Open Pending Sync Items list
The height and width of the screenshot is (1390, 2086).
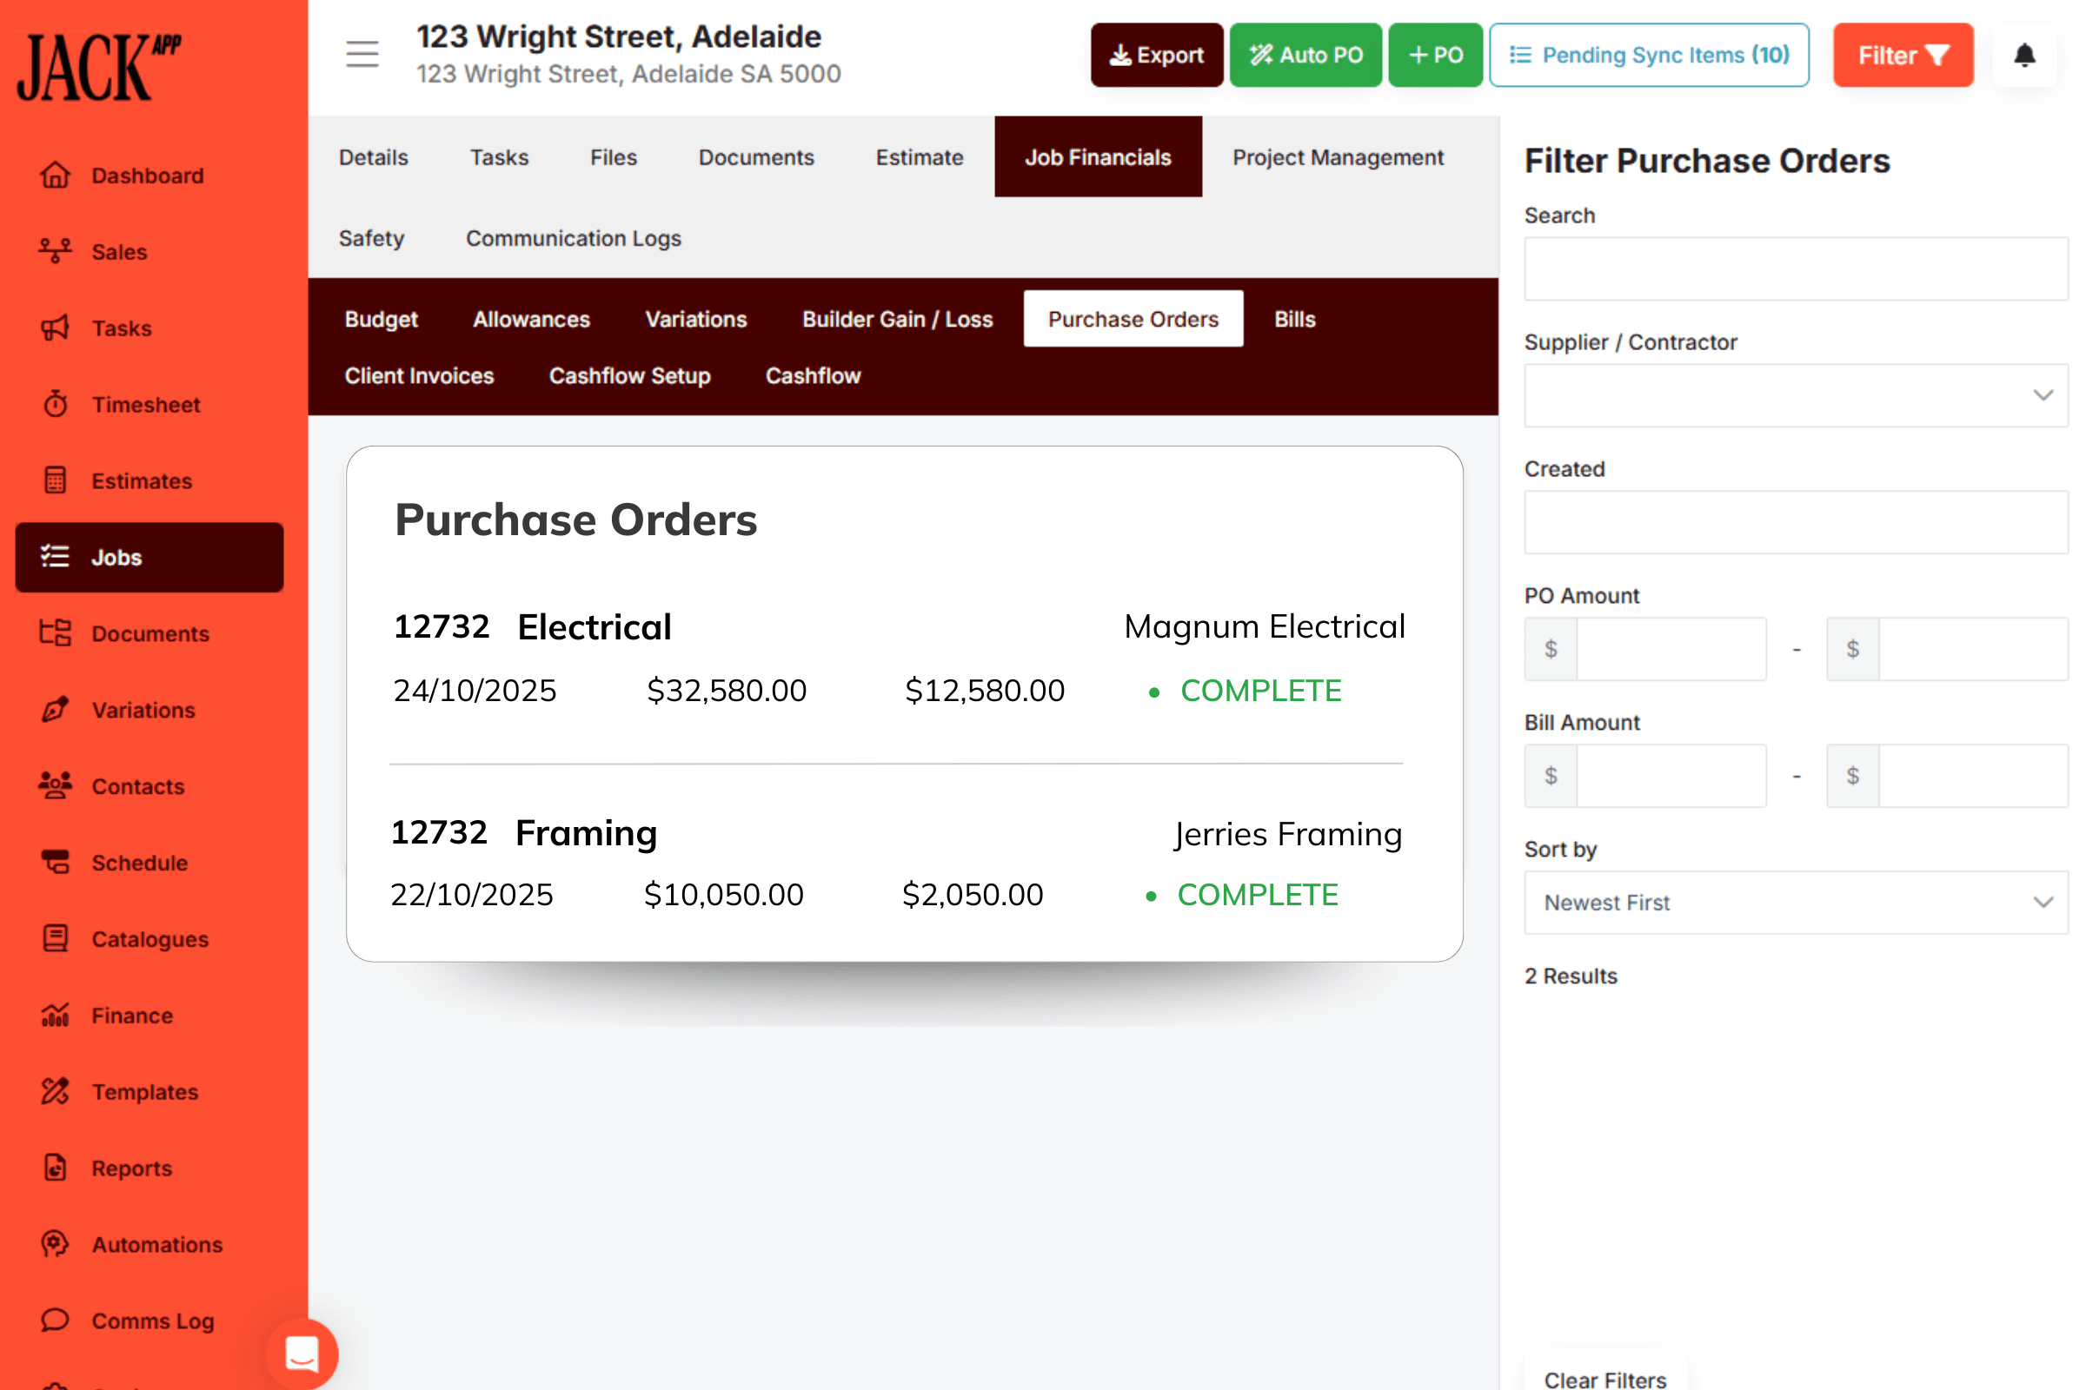pyautogui.click(x=1649, y=54)
